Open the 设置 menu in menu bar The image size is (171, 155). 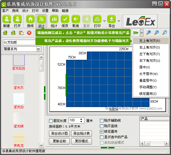point(45,11)
